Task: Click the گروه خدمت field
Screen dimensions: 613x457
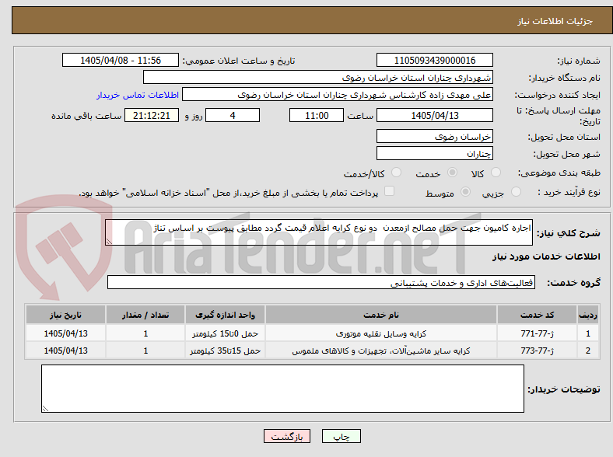Action: tap(321, 282)
